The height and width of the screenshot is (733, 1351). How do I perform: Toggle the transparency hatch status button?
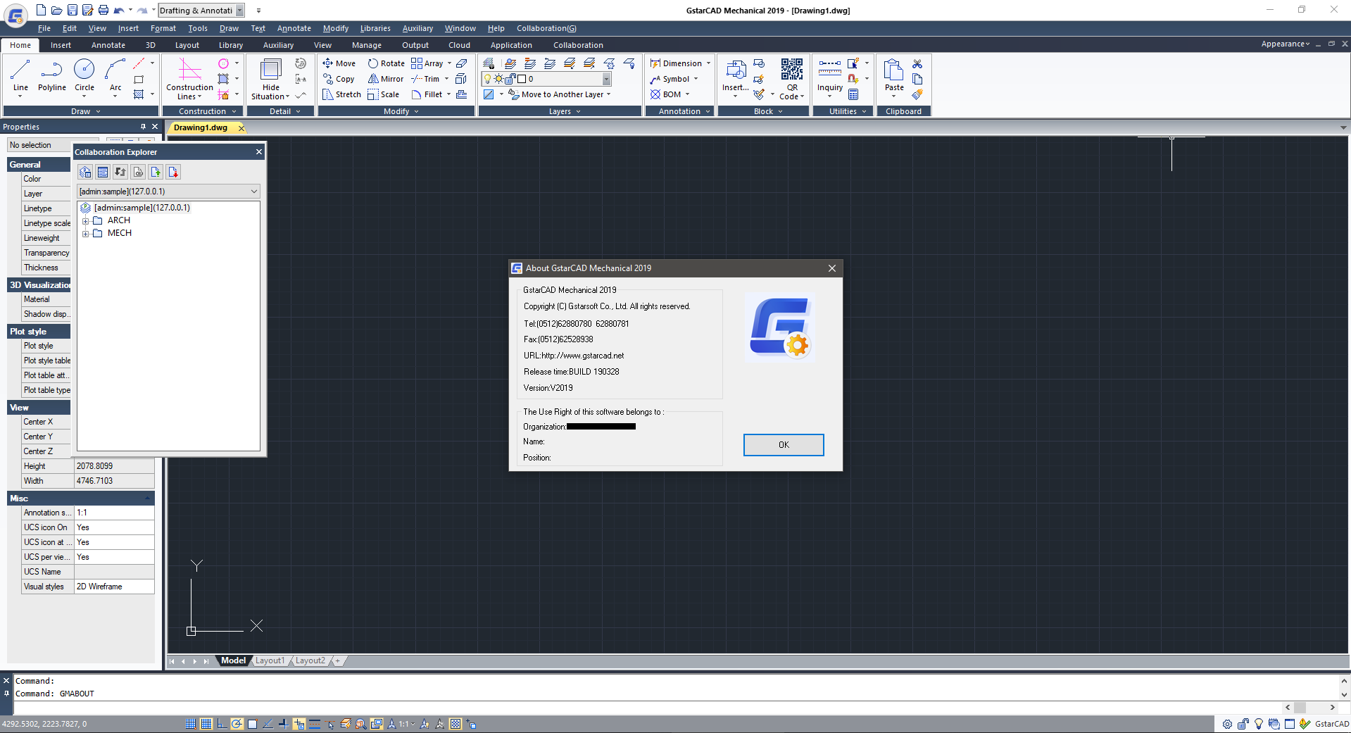[455, 724]
